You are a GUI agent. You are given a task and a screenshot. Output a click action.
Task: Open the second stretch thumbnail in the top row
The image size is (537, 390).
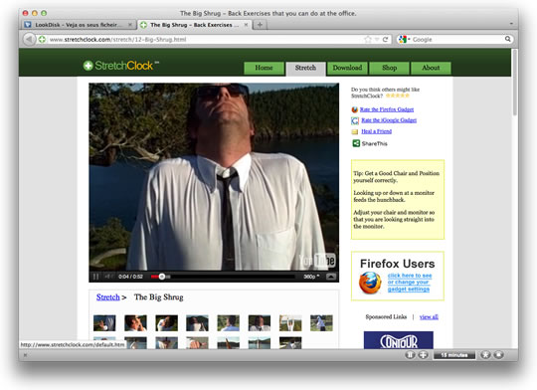(135, 323)
